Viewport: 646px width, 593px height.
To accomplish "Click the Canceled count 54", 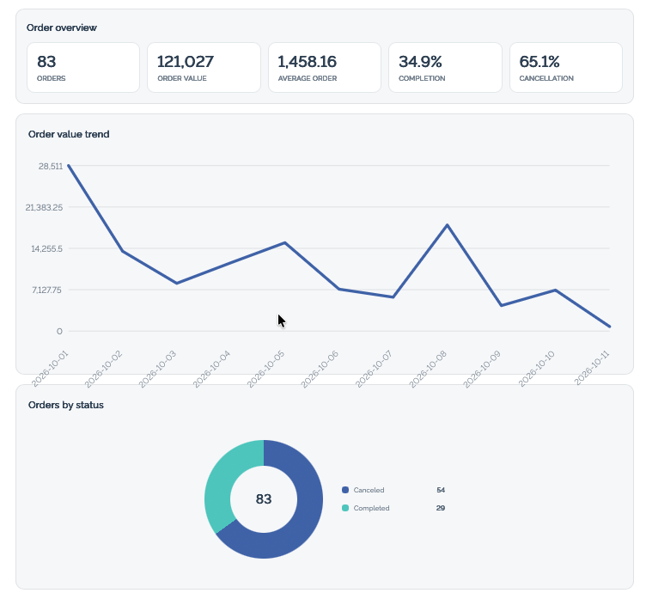I will (x=441, y=490).
